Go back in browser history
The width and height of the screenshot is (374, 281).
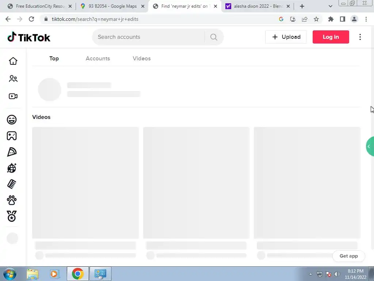point(8,19)
